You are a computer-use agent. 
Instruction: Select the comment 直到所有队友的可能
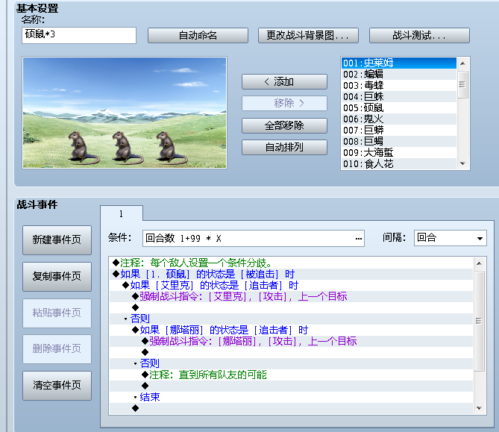(291, 375)
